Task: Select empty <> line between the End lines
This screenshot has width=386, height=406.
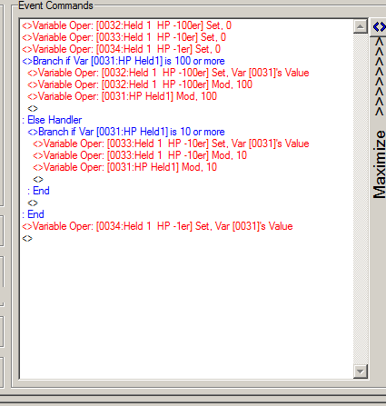Action: click(x=33, y=203)
